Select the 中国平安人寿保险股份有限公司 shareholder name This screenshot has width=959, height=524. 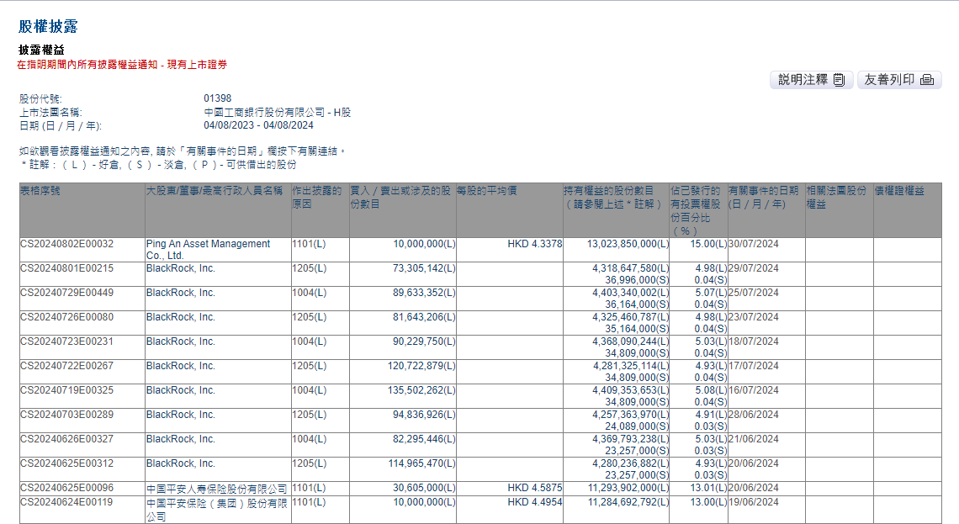click(x=216, y=490)
